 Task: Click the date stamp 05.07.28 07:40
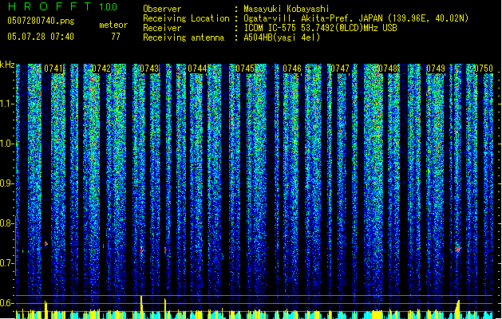pos(41,37)
